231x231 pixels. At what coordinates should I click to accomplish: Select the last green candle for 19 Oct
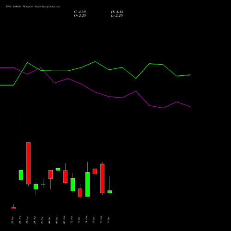pyautogui.click(x=109, y=192)
